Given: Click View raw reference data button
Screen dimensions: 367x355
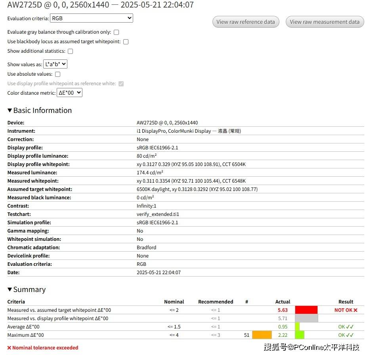Looking at the screenshot, I should 246,22.
